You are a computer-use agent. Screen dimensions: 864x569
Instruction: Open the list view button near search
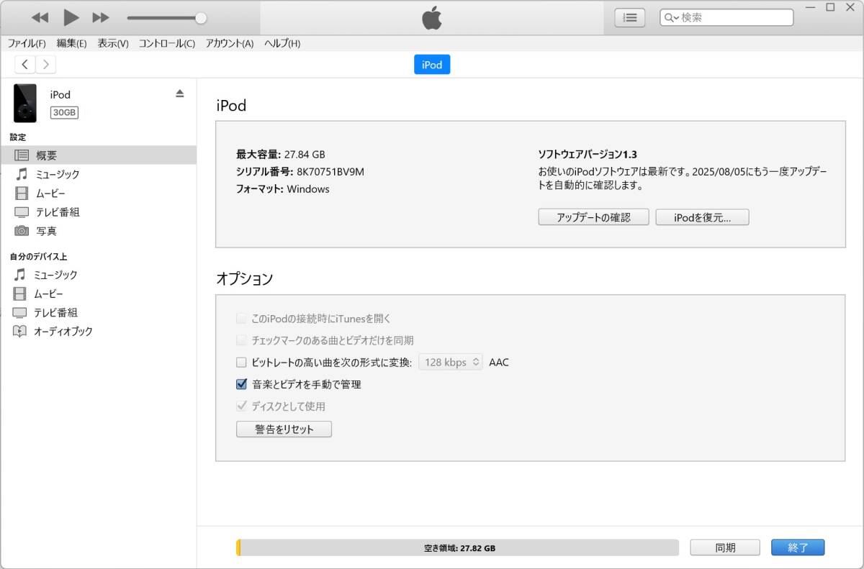[x=630, y=18]
